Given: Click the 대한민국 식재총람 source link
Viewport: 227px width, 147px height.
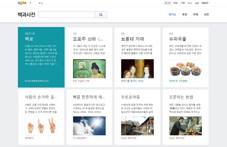Looking at the screenshot, I should pos(178,81).
